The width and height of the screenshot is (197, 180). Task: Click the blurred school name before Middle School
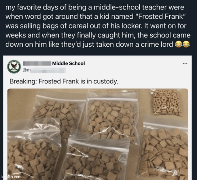tap(37, 63)
